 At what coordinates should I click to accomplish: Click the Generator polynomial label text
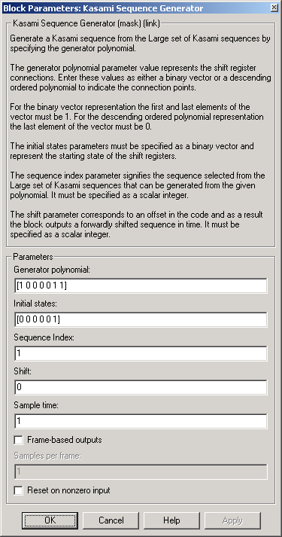pyautogui.click(x=52, y=270)
